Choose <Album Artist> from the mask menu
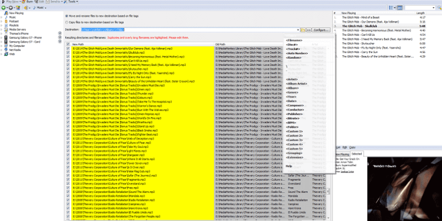This screenshot has width=442, height=221. (x=296, y=84)
